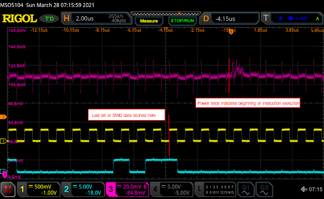Tap the 2GSa/s 40kpts sample rate readout
The image size is (324, 199).
117,18
